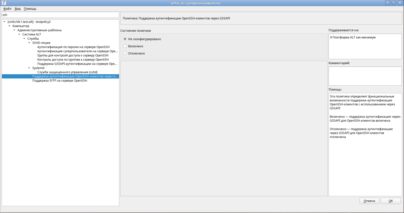Collapse the Компьютер tree node

click(10, 26)
